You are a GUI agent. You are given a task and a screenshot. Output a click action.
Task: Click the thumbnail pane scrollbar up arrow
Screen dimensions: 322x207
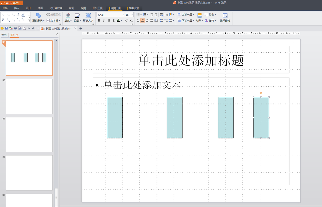(56, 40)
